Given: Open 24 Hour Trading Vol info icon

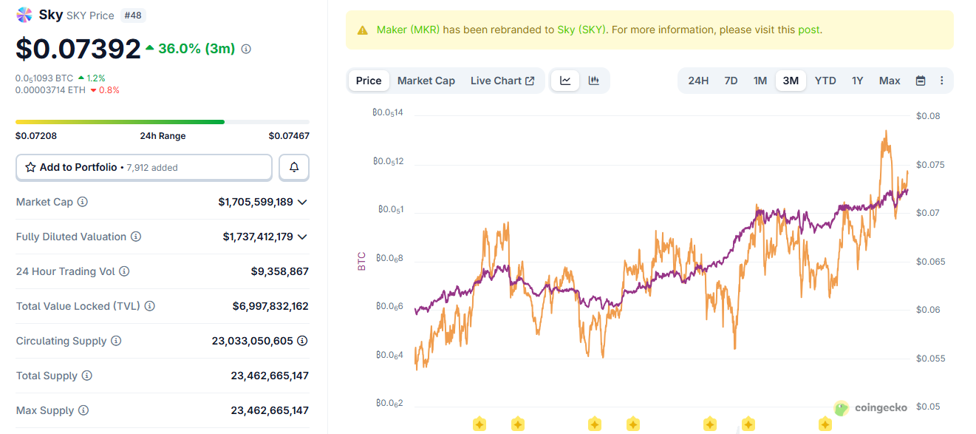Looking at the screenshot, I should tap(124, 271).
